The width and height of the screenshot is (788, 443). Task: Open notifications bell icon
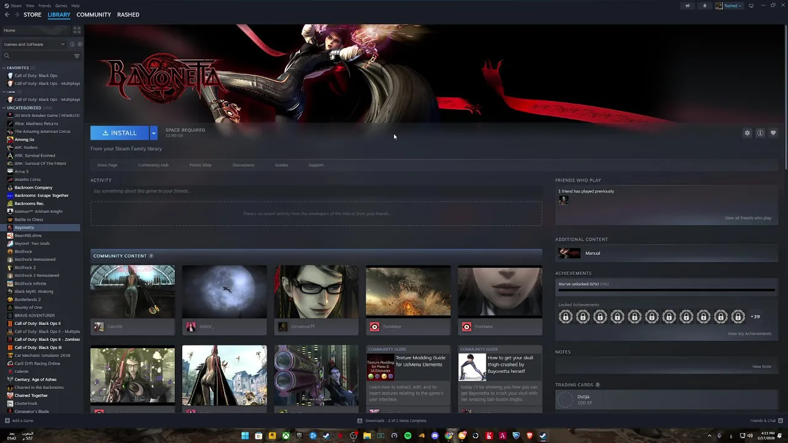pos(705,6)
